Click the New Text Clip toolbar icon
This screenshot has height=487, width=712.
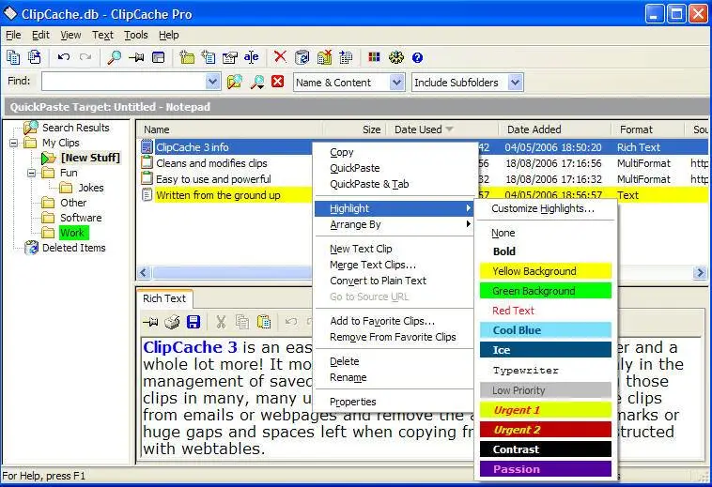pos(209,57)
